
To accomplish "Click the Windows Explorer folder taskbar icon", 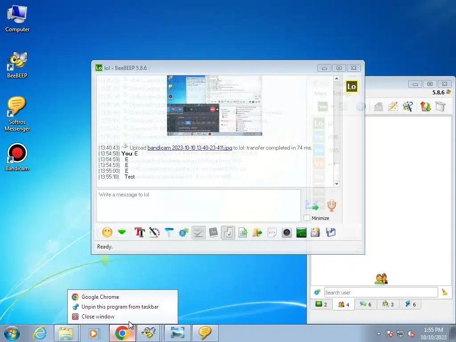I will coord(66,333).
